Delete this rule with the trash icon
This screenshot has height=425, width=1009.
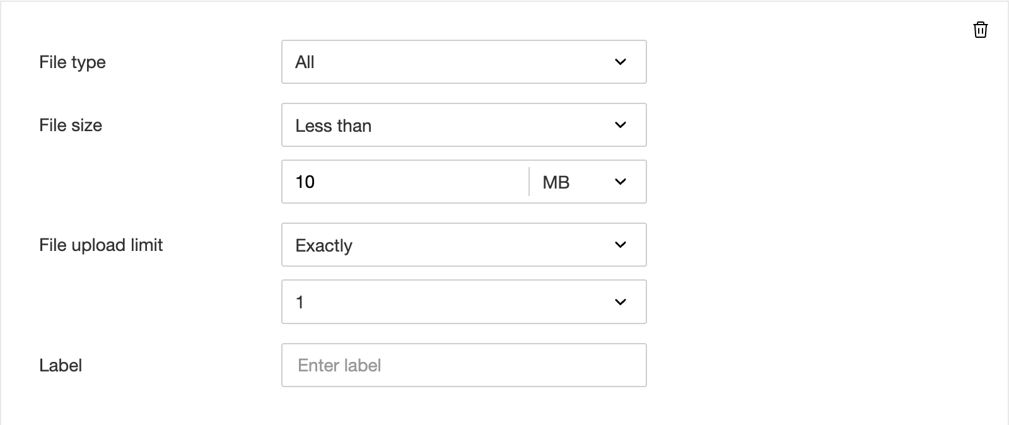pyautogui.click(x=980, y=30)
